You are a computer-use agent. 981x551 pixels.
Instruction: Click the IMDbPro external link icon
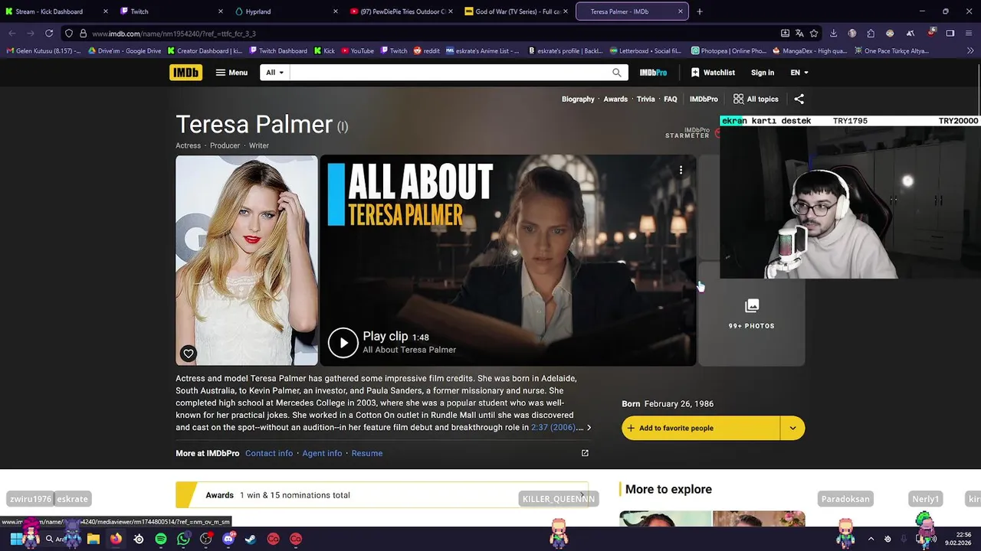[585, 453]
